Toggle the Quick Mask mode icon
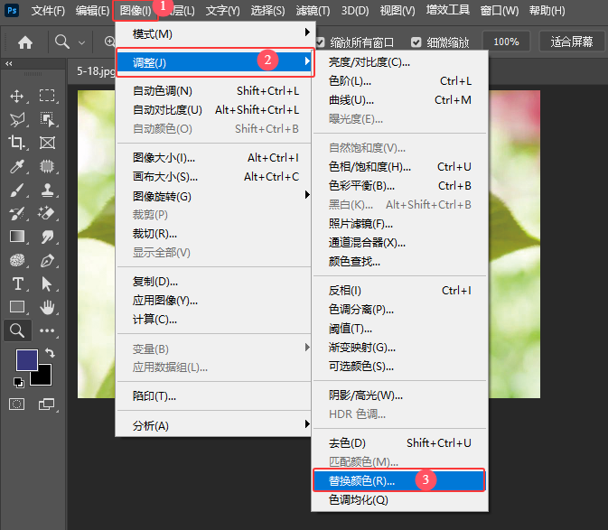The height and width of the screenshot is (530, 608). pos(16,404)
